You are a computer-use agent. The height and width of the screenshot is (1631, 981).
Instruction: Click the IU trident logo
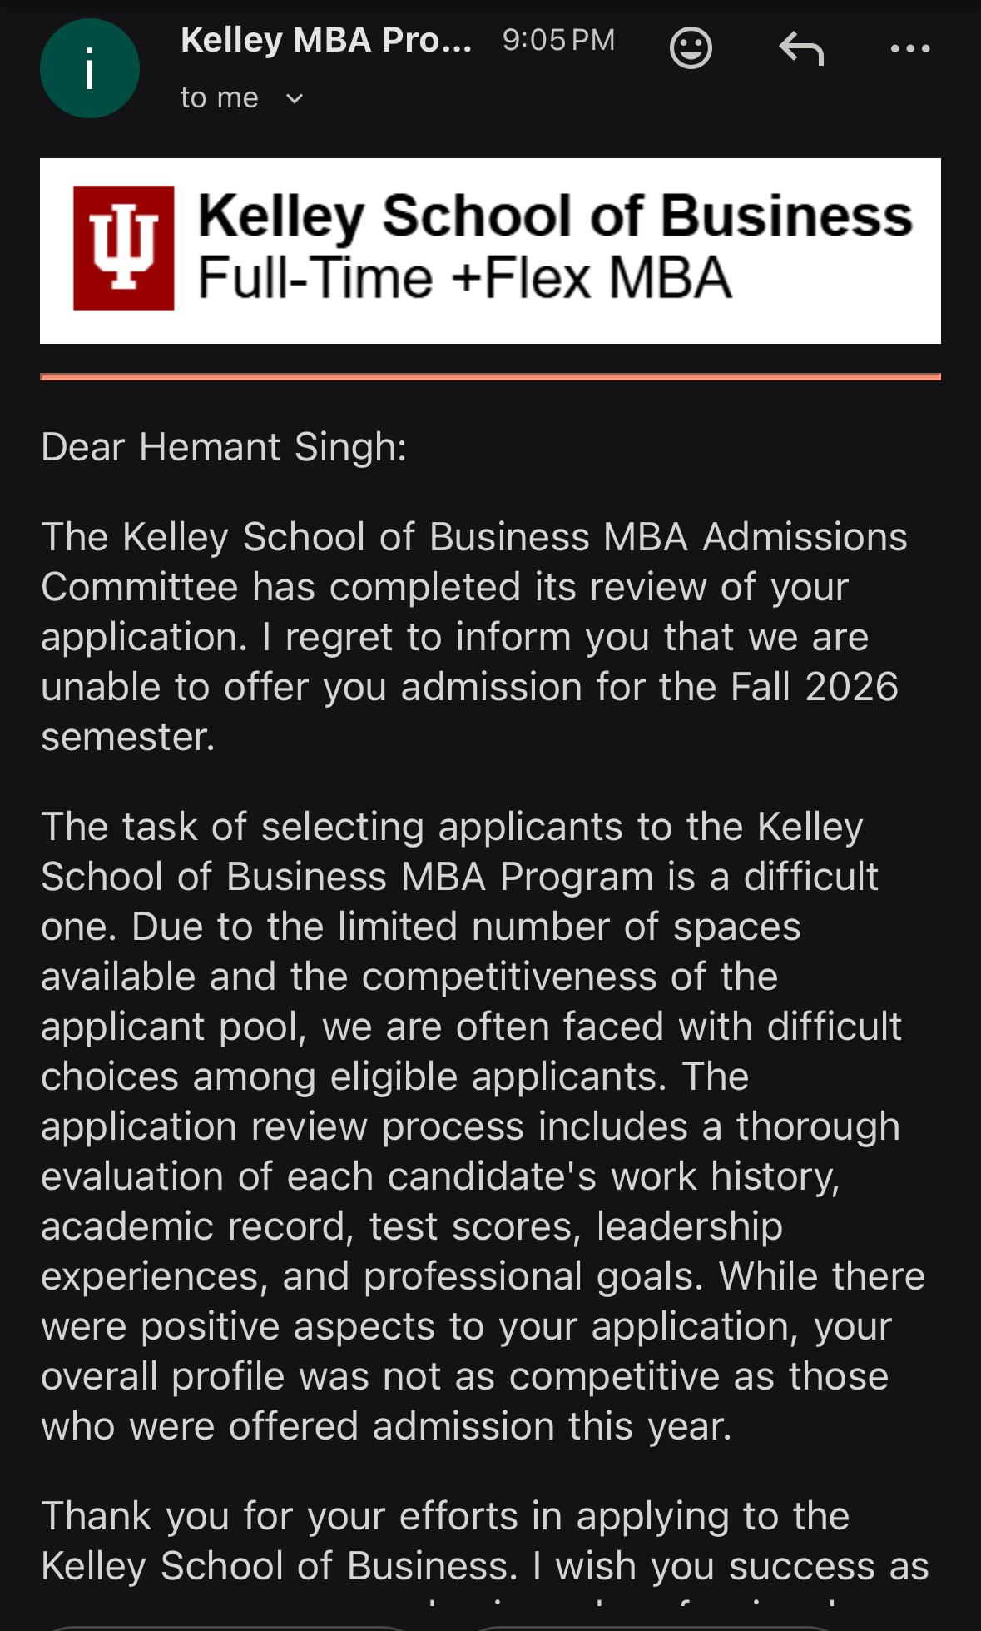(124, 248)
